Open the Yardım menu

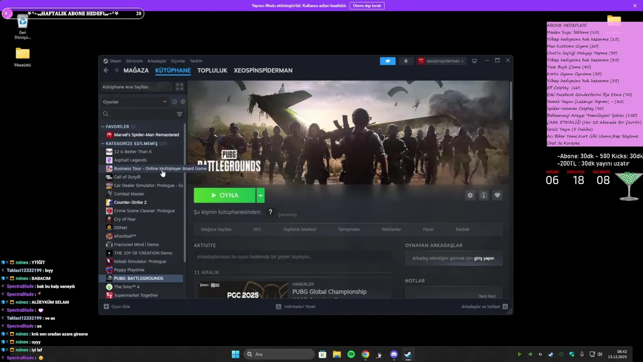click(196, 61)
